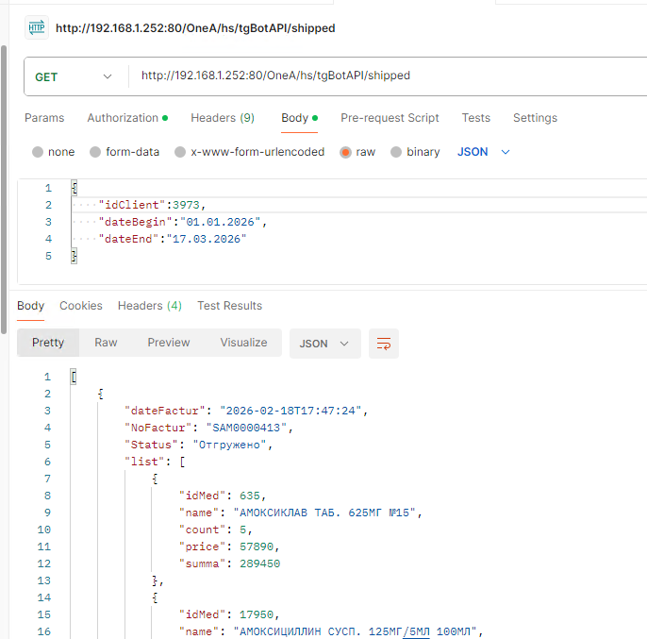The image size is (647, 639).
Task: Click the Visualize response button
Action: (243, 343)
